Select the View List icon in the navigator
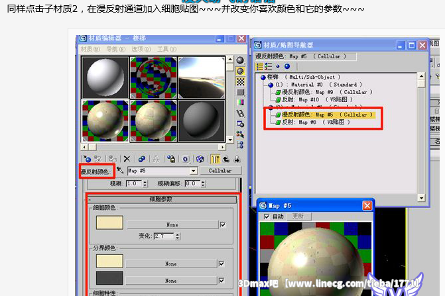Image resolution: width=445 pixels, height=296 pixels. coord(259,67)
